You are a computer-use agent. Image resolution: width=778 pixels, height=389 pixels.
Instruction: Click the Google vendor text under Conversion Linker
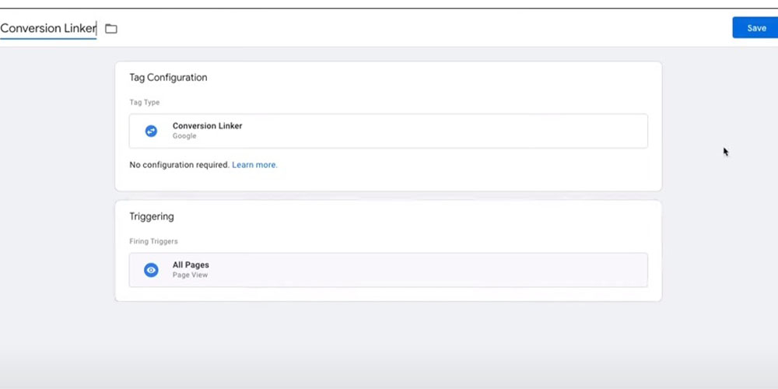tap(184, 136)
